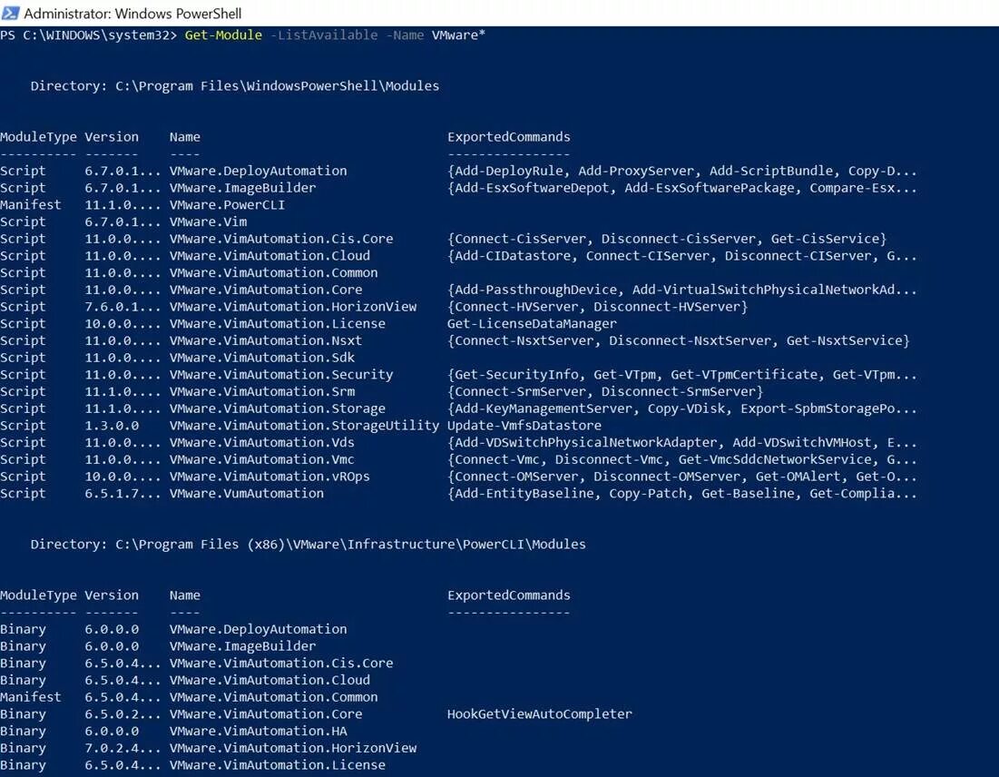Viewport: 999px width, 777px height.
Task: Click Binary VMware.VimAutomation.Cloud 6.5.0.4 row name
Action: click(x=269, y=680)
